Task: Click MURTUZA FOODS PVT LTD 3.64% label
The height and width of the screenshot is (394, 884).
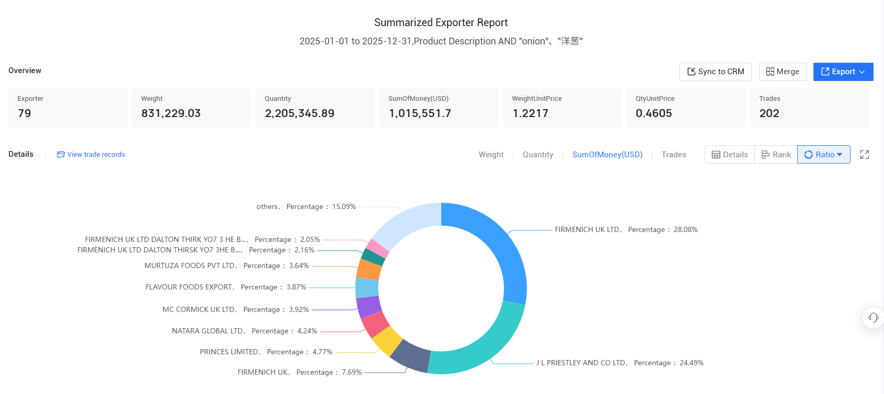Action: click(227, 265)
